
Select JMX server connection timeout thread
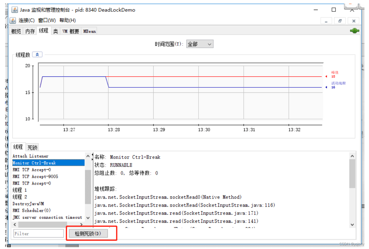pos(48,217)
